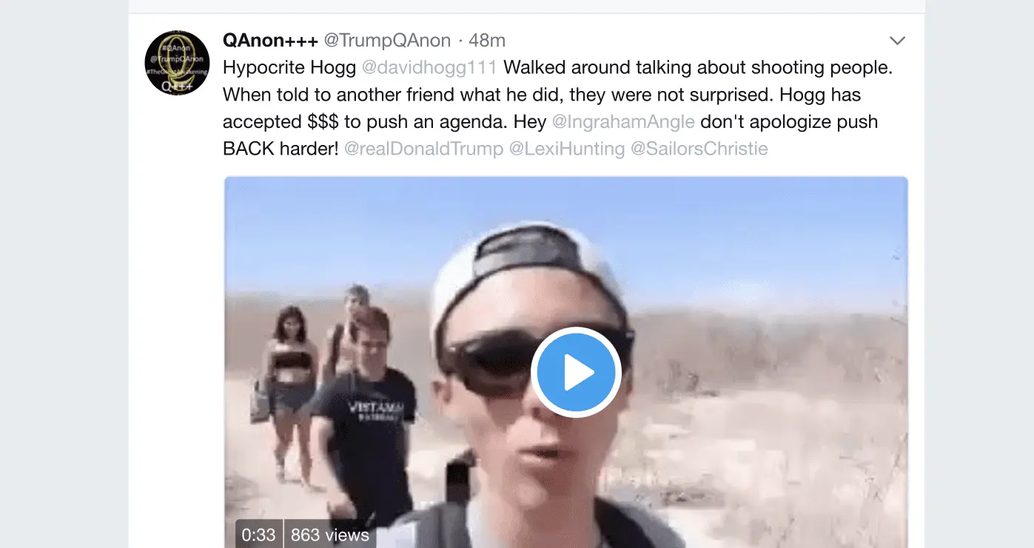Play the embedded tweet video
Image resolution: width=1034 pixels, height=548 pixels.
click(x=577, y=372)
